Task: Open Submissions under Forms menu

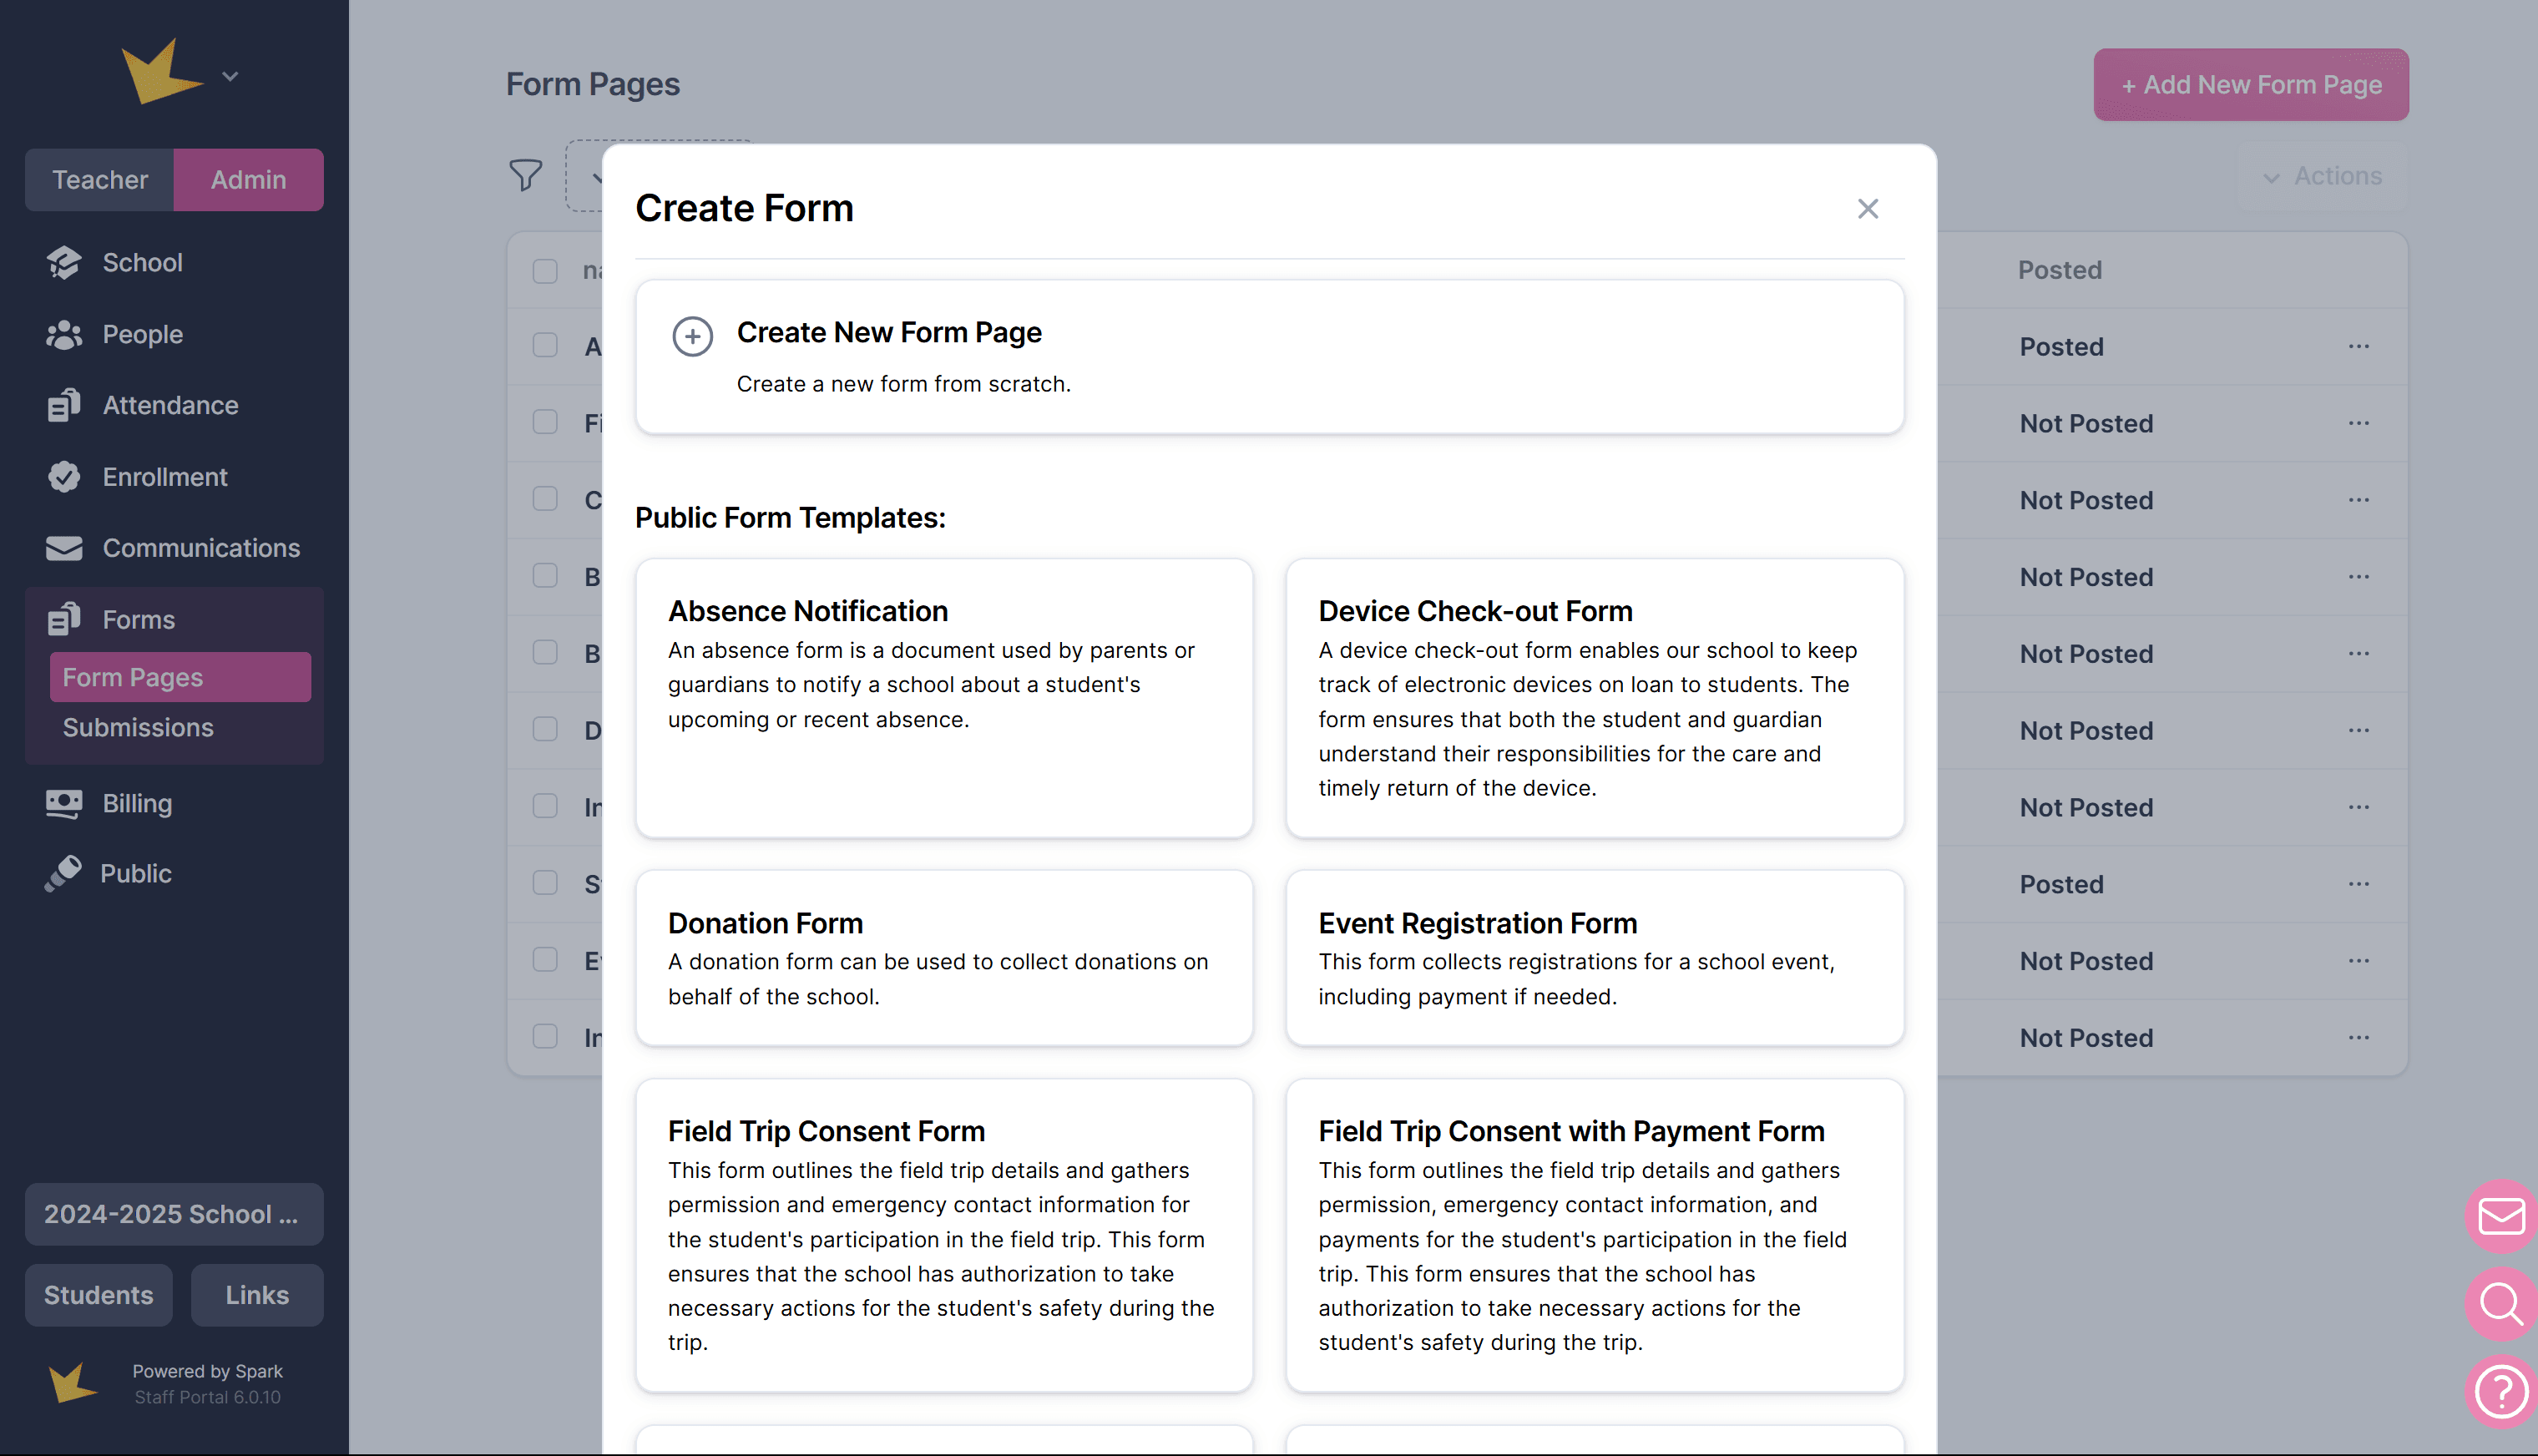Action: tap(138, 727)
